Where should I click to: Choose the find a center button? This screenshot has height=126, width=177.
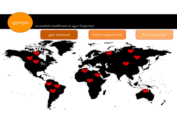point(154,35)
